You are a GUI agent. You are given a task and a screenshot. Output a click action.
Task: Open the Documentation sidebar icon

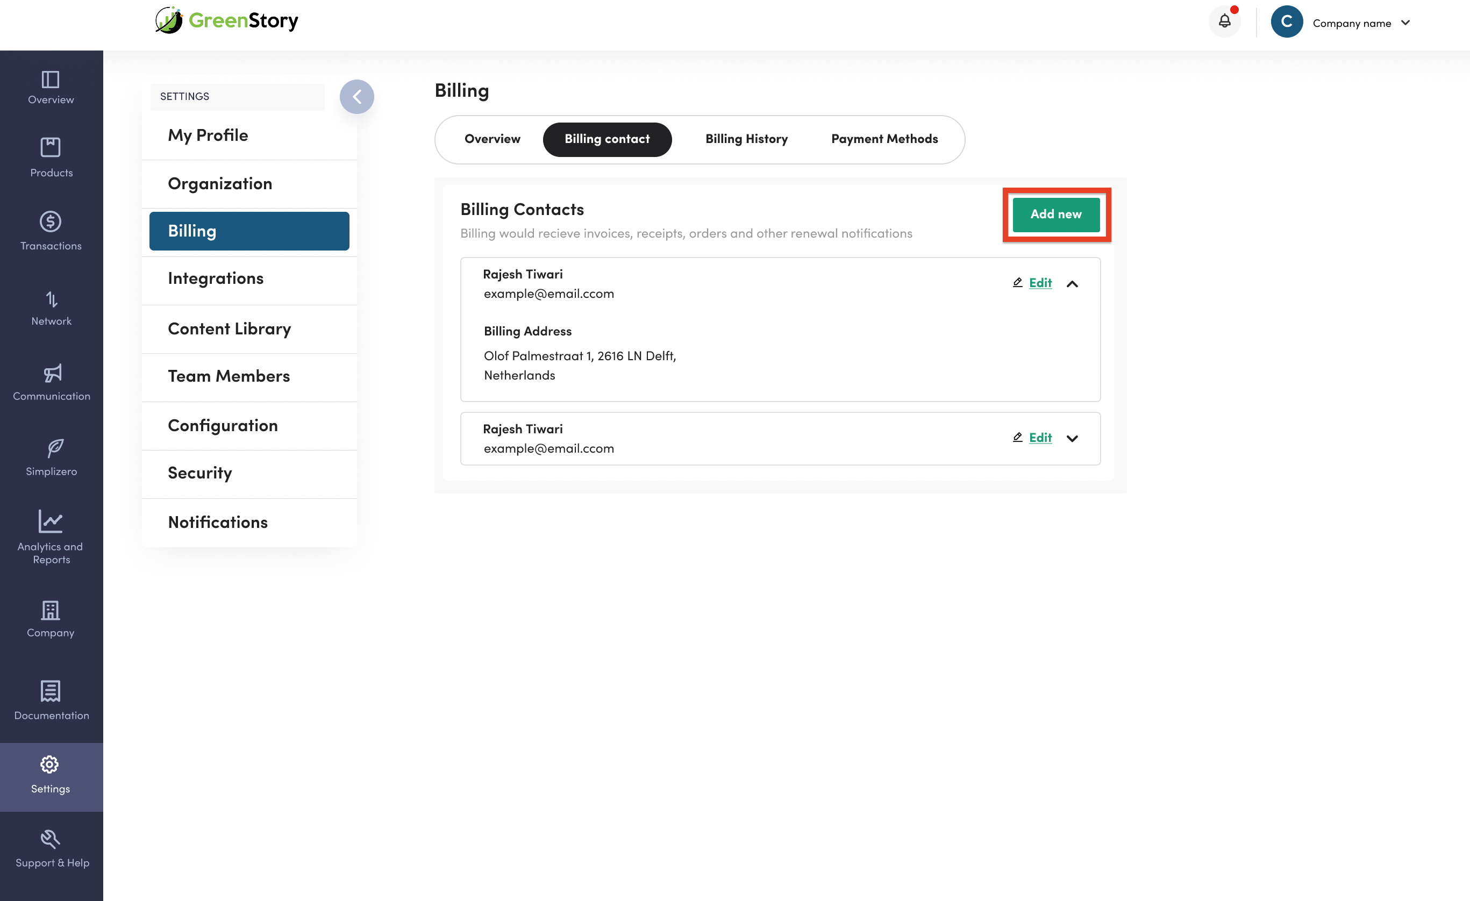coord(51,691)
